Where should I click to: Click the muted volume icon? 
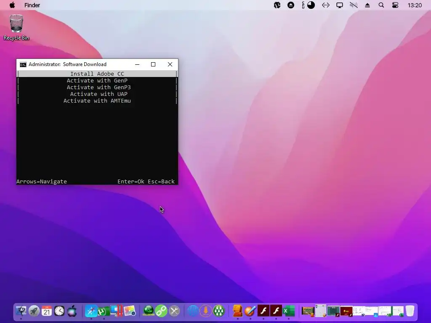(354, 5)
